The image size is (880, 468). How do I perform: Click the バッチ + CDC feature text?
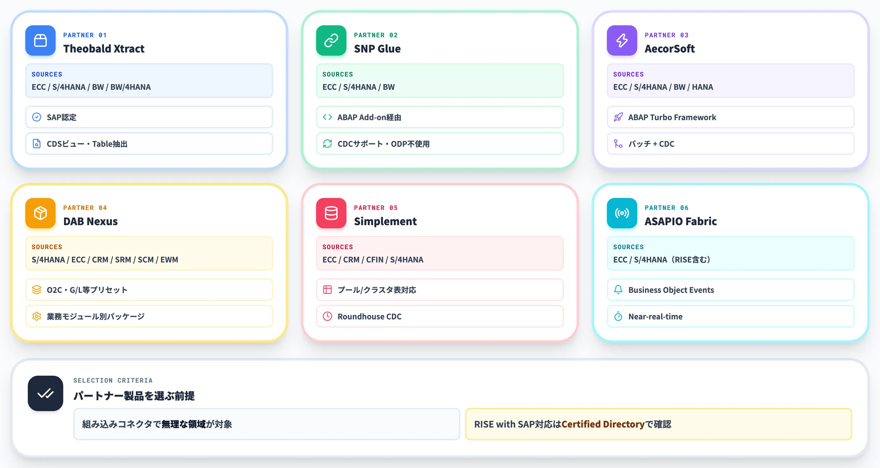(651, 144)
